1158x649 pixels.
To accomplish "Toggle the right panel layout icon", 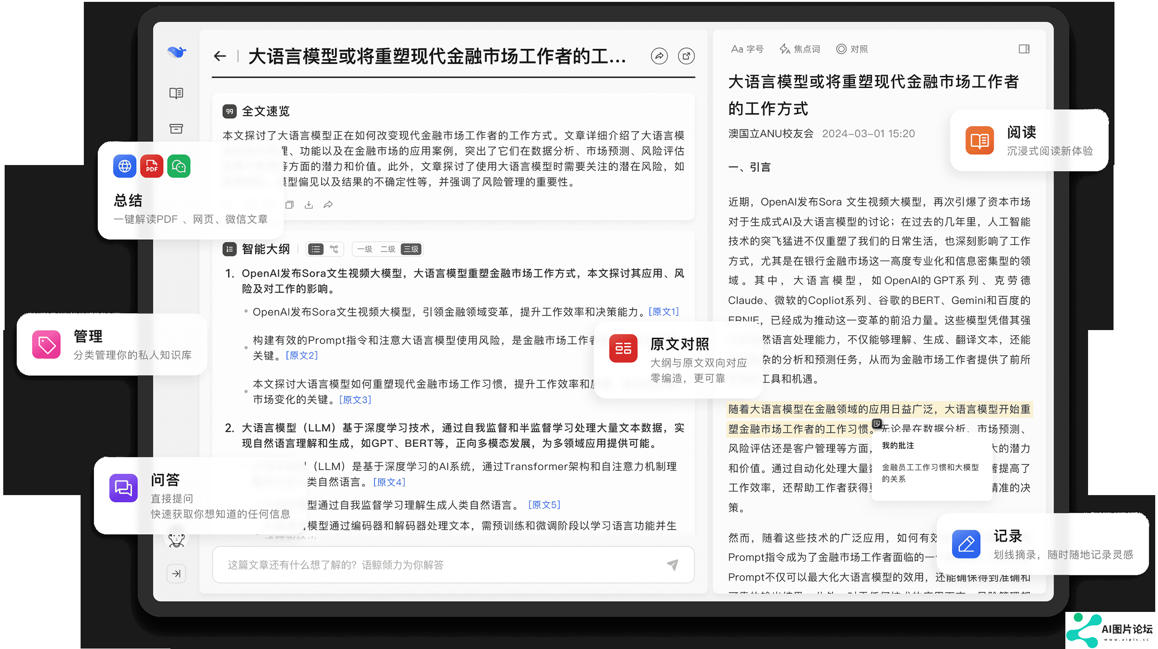I will 1024,49.
